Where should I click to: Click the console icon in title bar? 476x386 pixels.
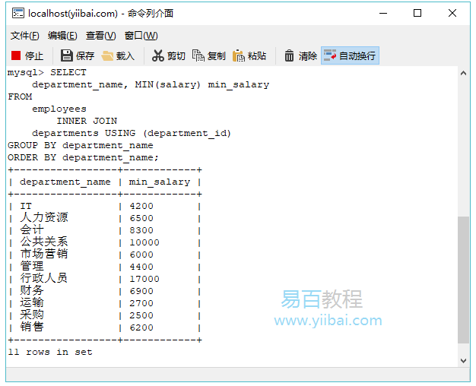click(x=17, y=13)
